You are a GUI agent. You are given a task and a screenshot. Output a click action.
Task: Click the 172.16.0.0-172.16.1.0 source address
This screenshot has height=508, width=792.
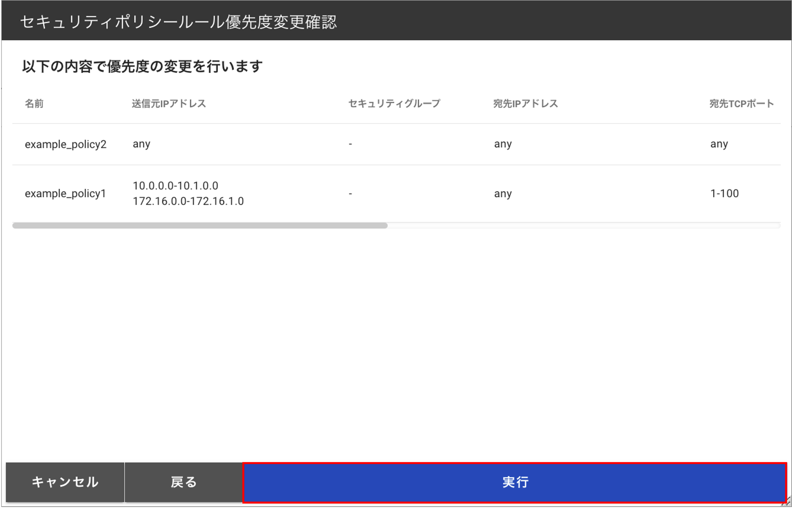coord(188,201)
